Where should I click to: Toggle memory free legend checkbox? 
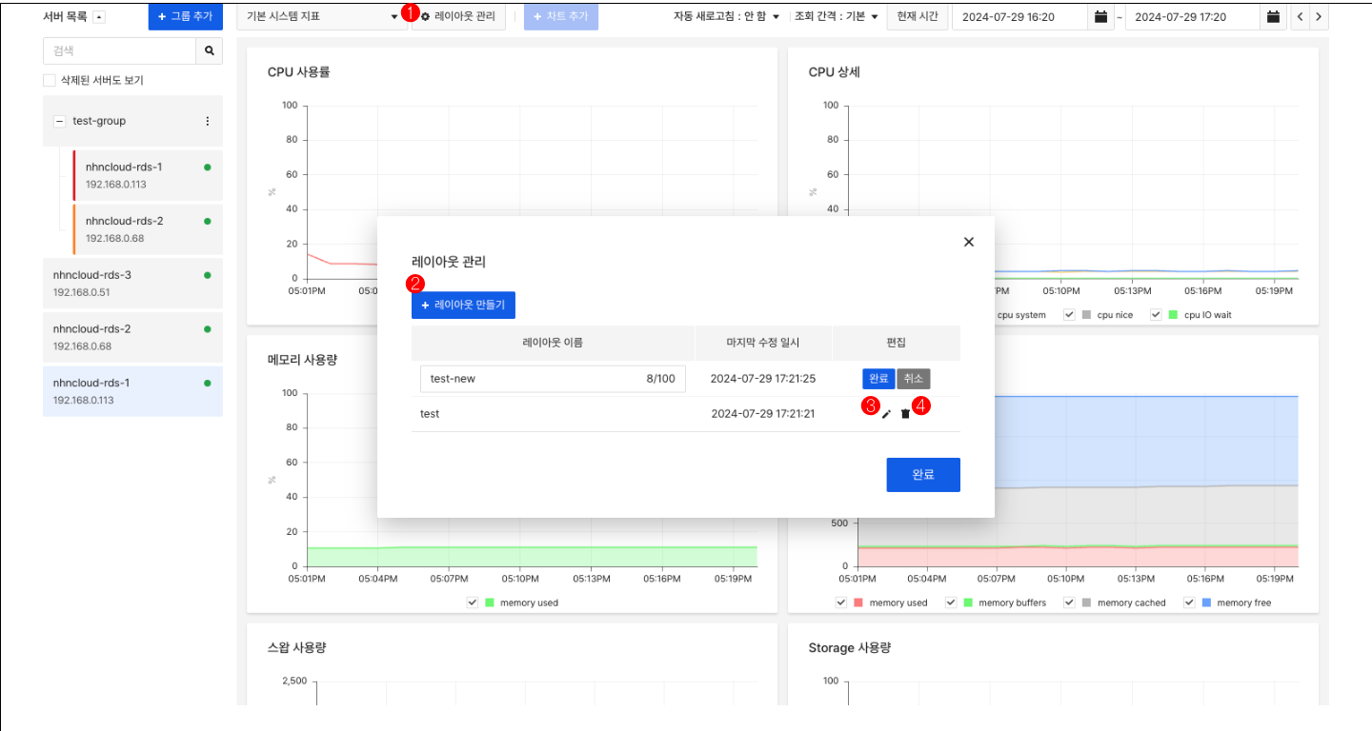pyautogui.click(x=1189, y=603)
